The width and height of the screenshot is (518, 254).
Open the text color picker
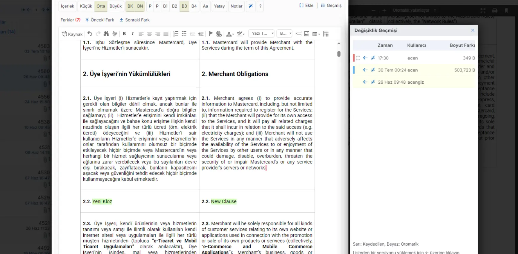tap(230, 34)
